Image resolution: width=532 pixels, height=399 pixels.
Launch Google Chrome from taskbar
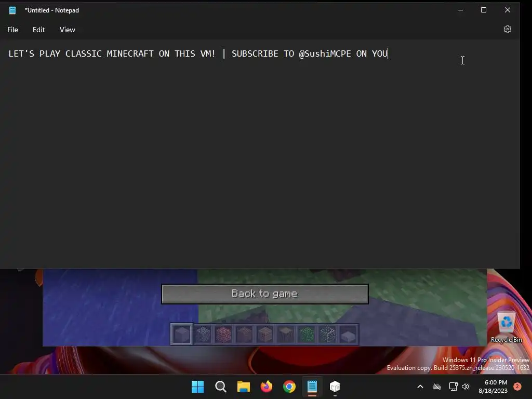tap(289, 387)
